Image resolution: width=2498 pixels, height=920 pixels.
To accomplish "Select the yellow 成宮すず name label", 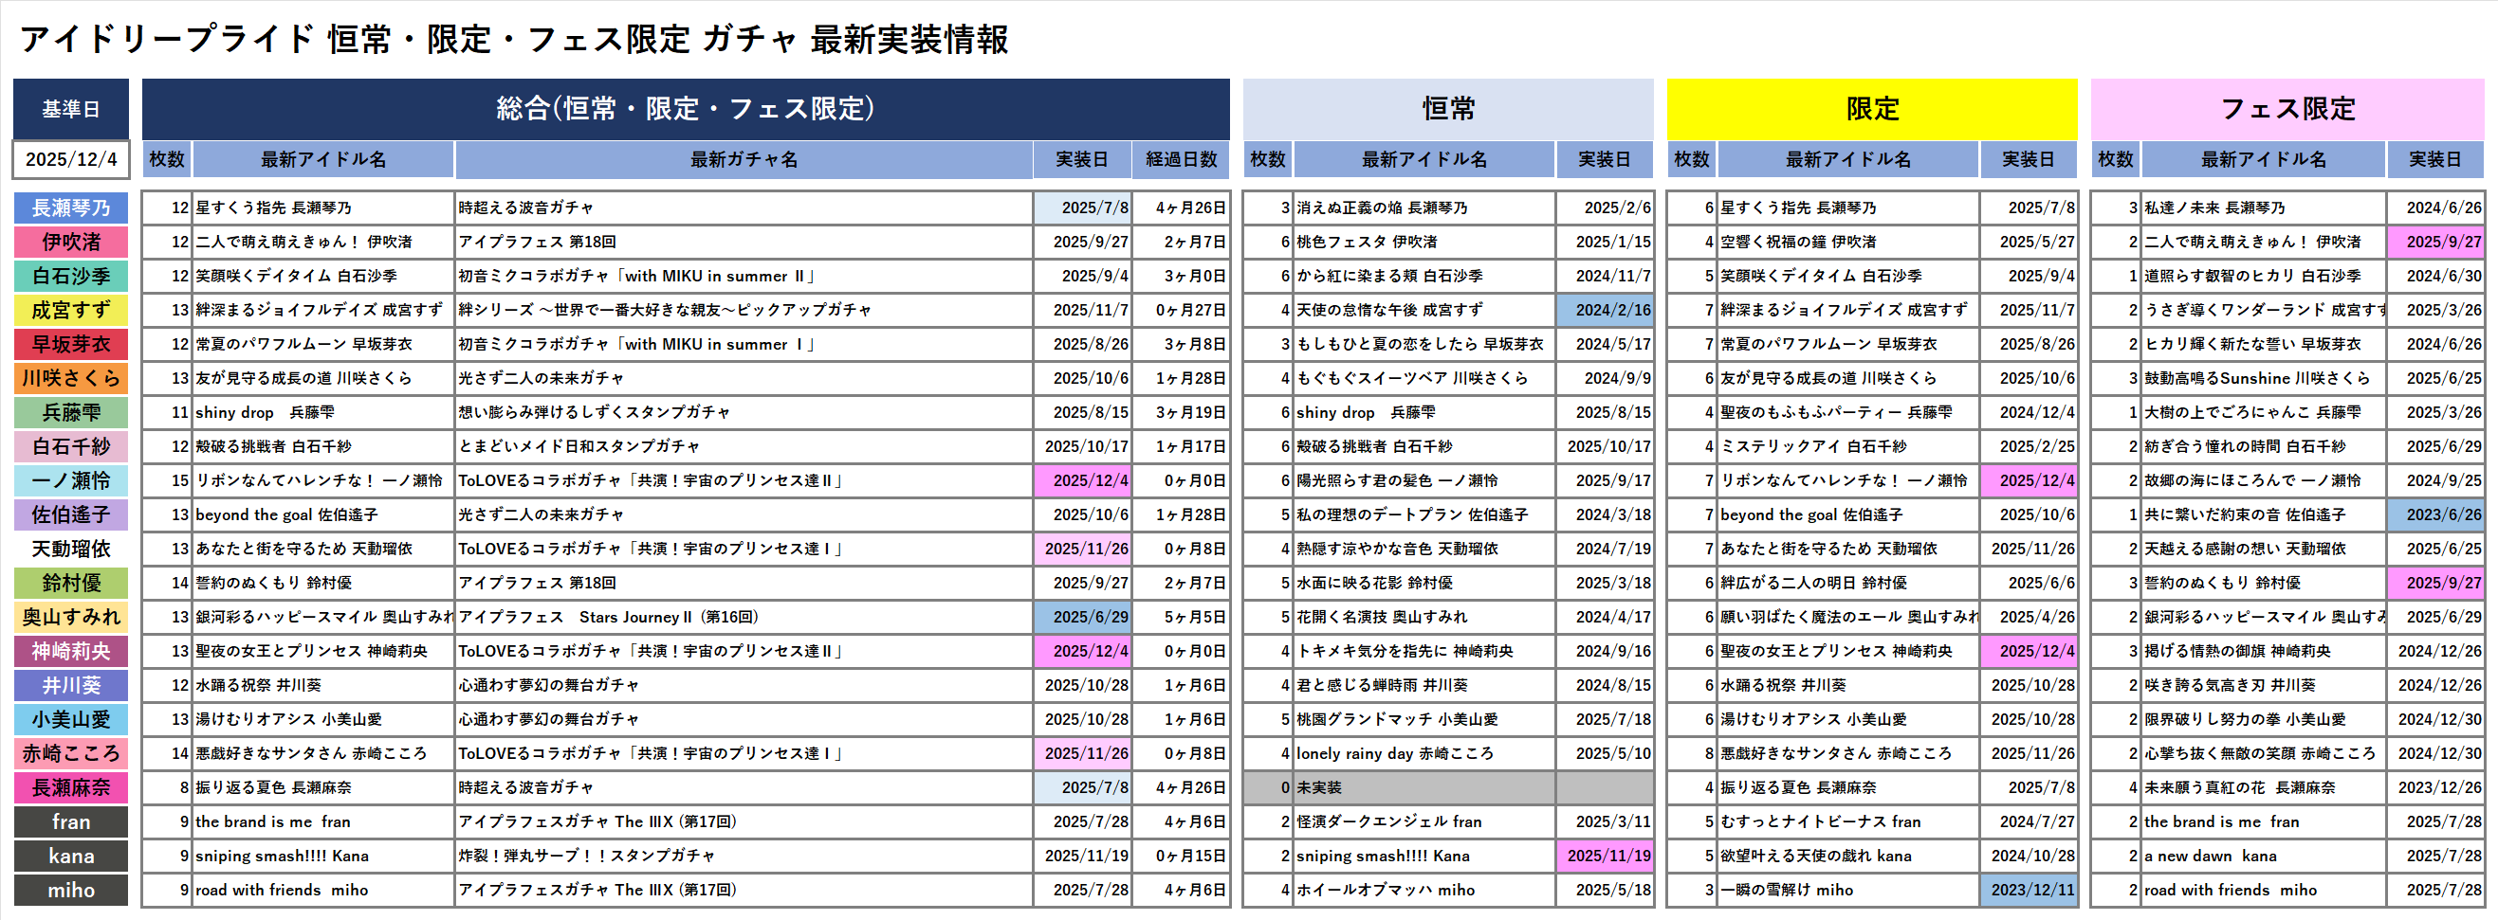I will click(x=71, y=311).
